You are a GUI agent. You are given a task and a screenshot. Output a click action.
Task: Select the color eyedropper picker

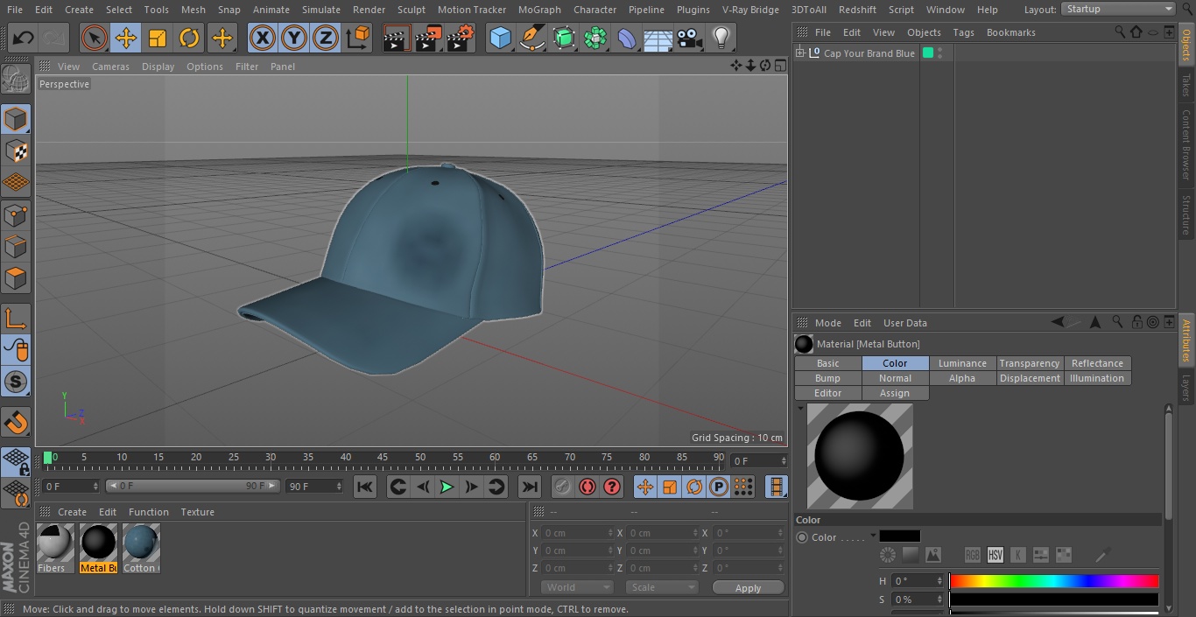tap(1103, 555)
